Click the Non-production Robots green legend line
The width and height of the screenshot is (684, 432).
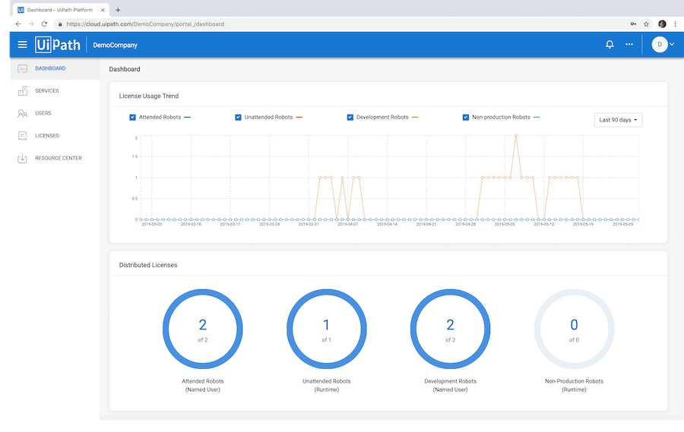(537, 117)
